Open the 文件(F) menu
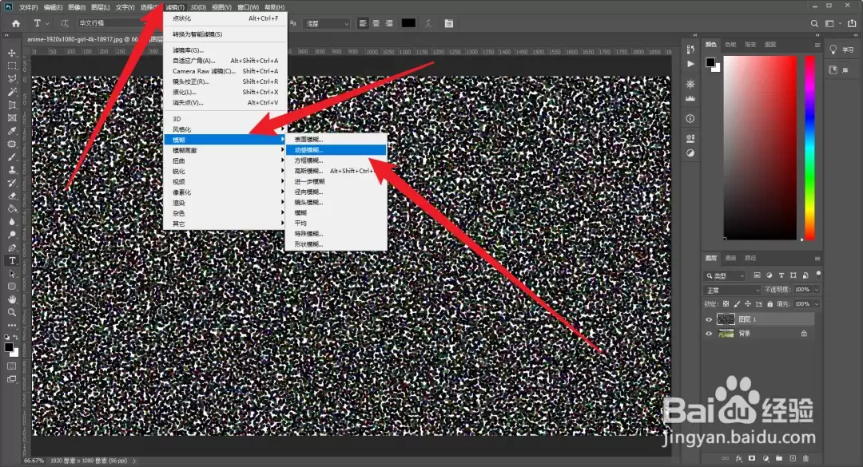 [x=28, y=7]
